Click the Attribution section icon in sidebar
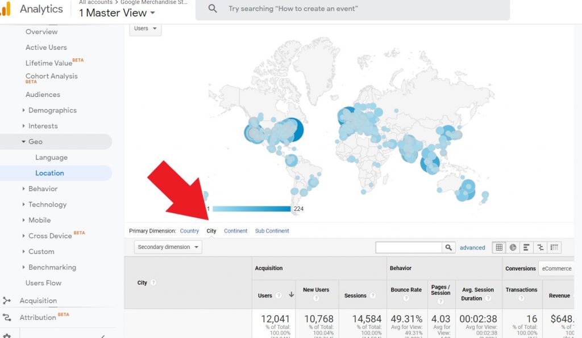This screenshot has height=338, width=582. 7,317
